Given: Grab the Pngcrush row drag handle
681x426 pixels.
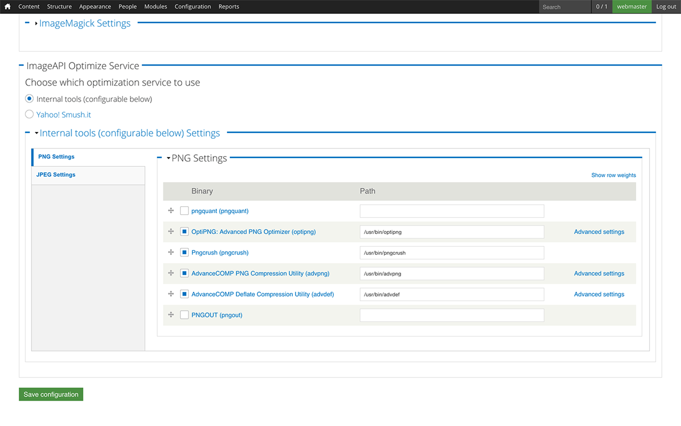Looking at the screenshot, I should pyautogui.click(x=171, y=252).
